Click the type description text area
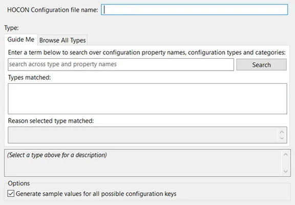The image size is (295, 205). point(147,163)
